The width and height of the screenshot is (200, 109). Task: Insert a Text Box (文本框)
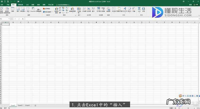[x=114, y=10]
